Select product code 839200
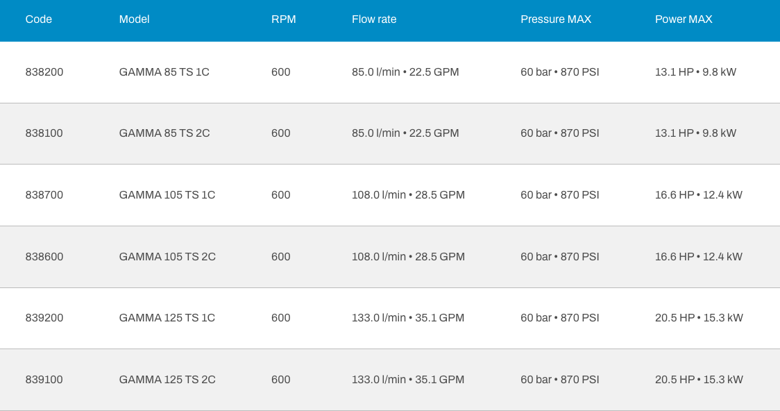 click(44, 318)
